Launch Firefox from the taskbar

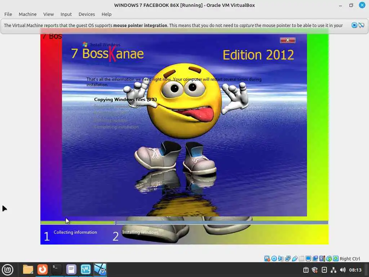pyautogui.click(x=43, y=269)
